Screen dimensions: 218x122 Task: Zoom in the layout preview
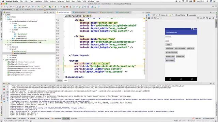(204, 18)
